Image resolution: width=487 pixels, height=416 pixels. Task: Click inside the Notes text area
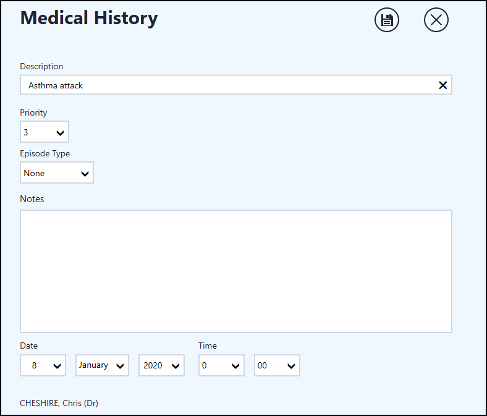(235, 271)
